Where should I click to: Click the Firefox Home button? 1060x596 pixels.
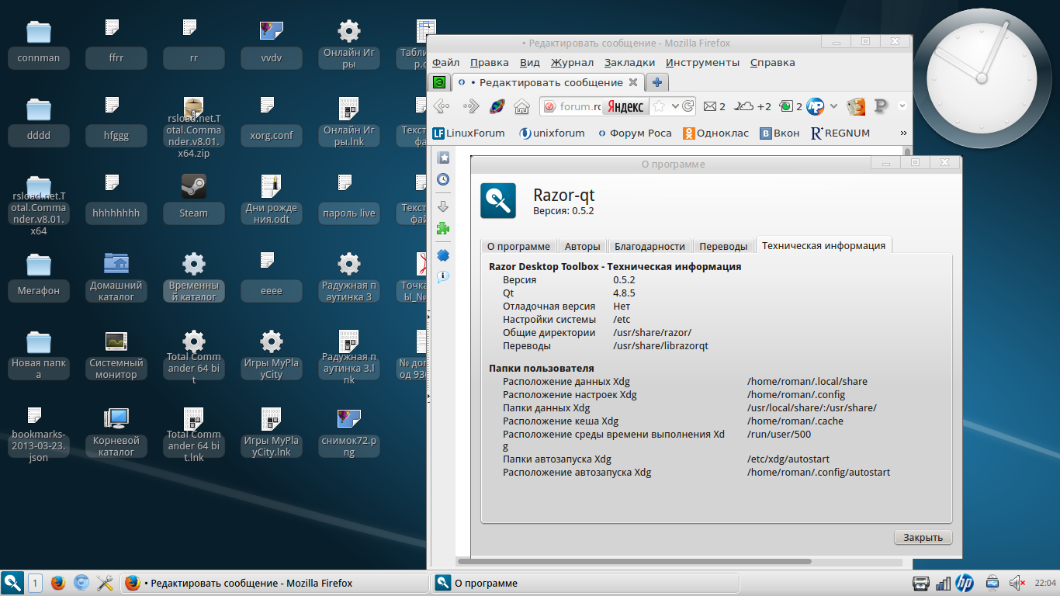point(521,106)
